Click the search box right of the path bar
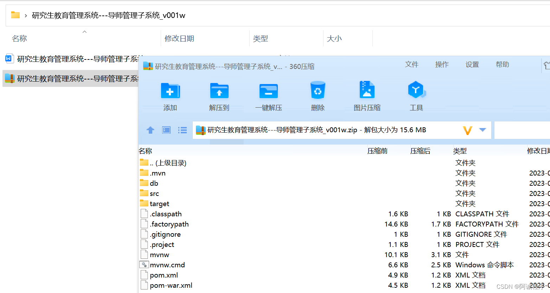 click(x=522, y=130)
